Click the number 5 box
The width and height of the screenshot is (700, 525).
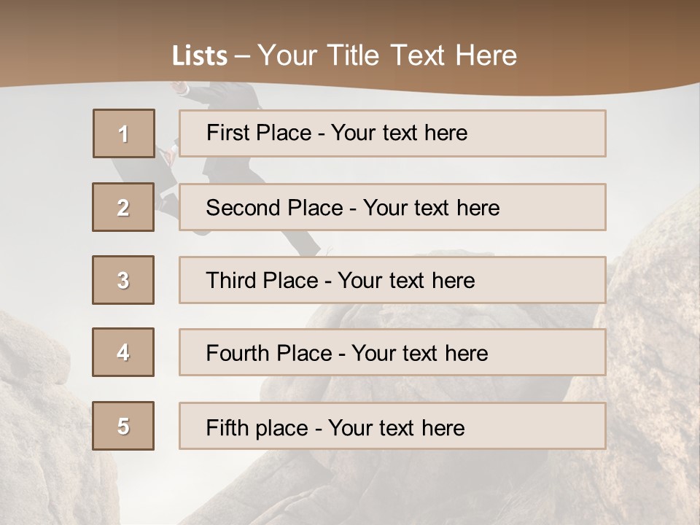[x=123, y=426]
